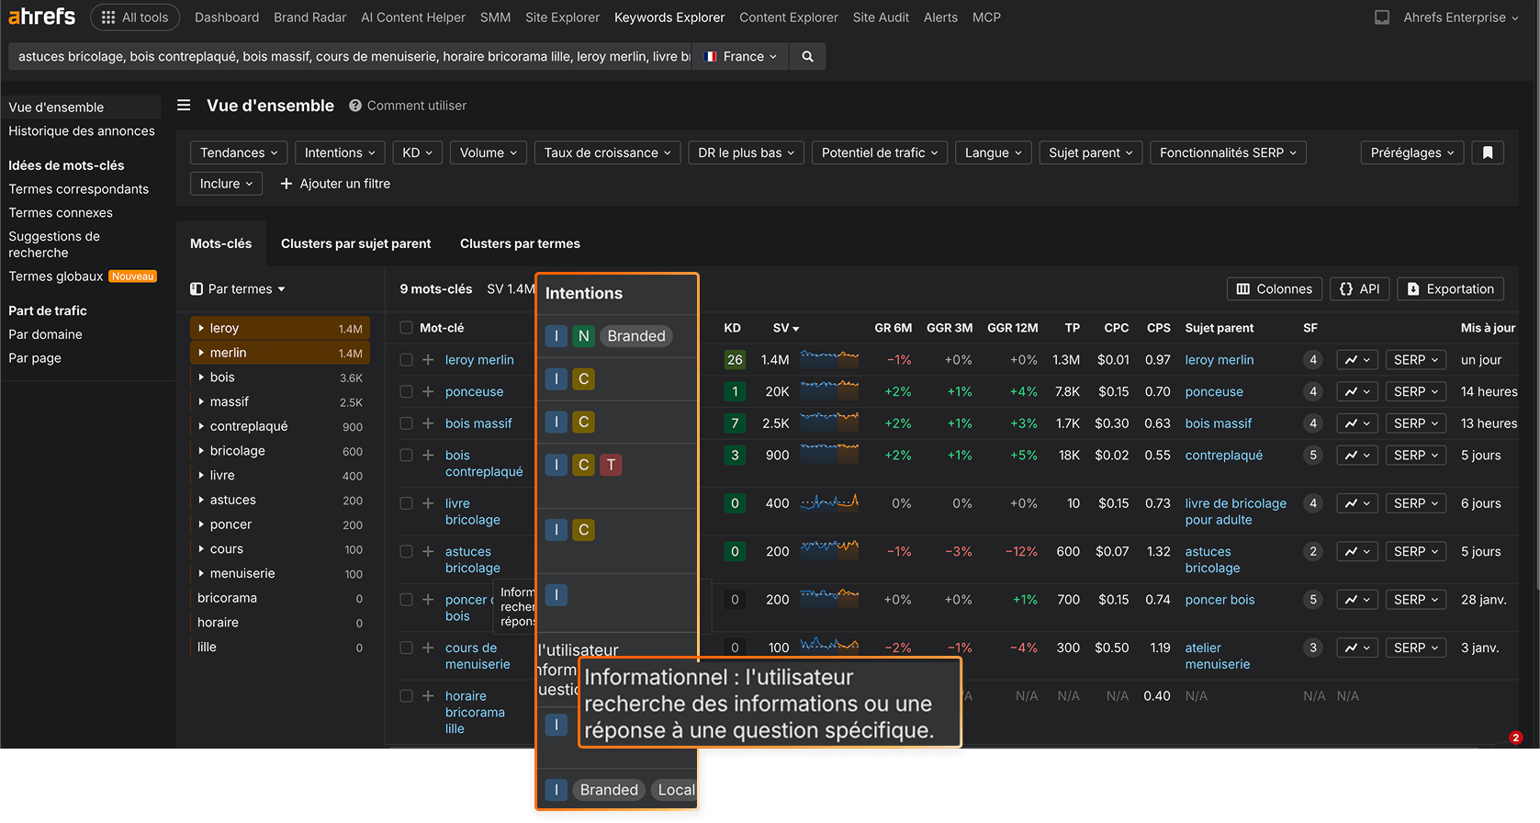Screen dimensions: 1540x823
Task: Open the SERP dropdown for ponceuse row
Action: click(1416, 391)
